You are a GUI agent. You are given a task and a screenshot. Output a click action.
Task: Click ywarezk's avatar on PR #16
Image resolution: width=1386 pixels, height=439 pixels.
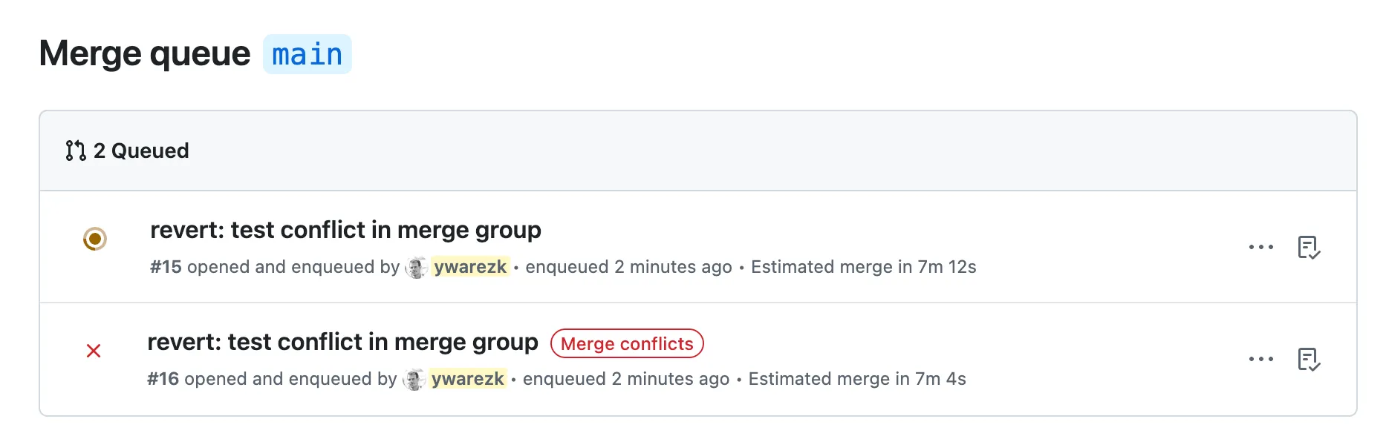(x=413, y=379)
